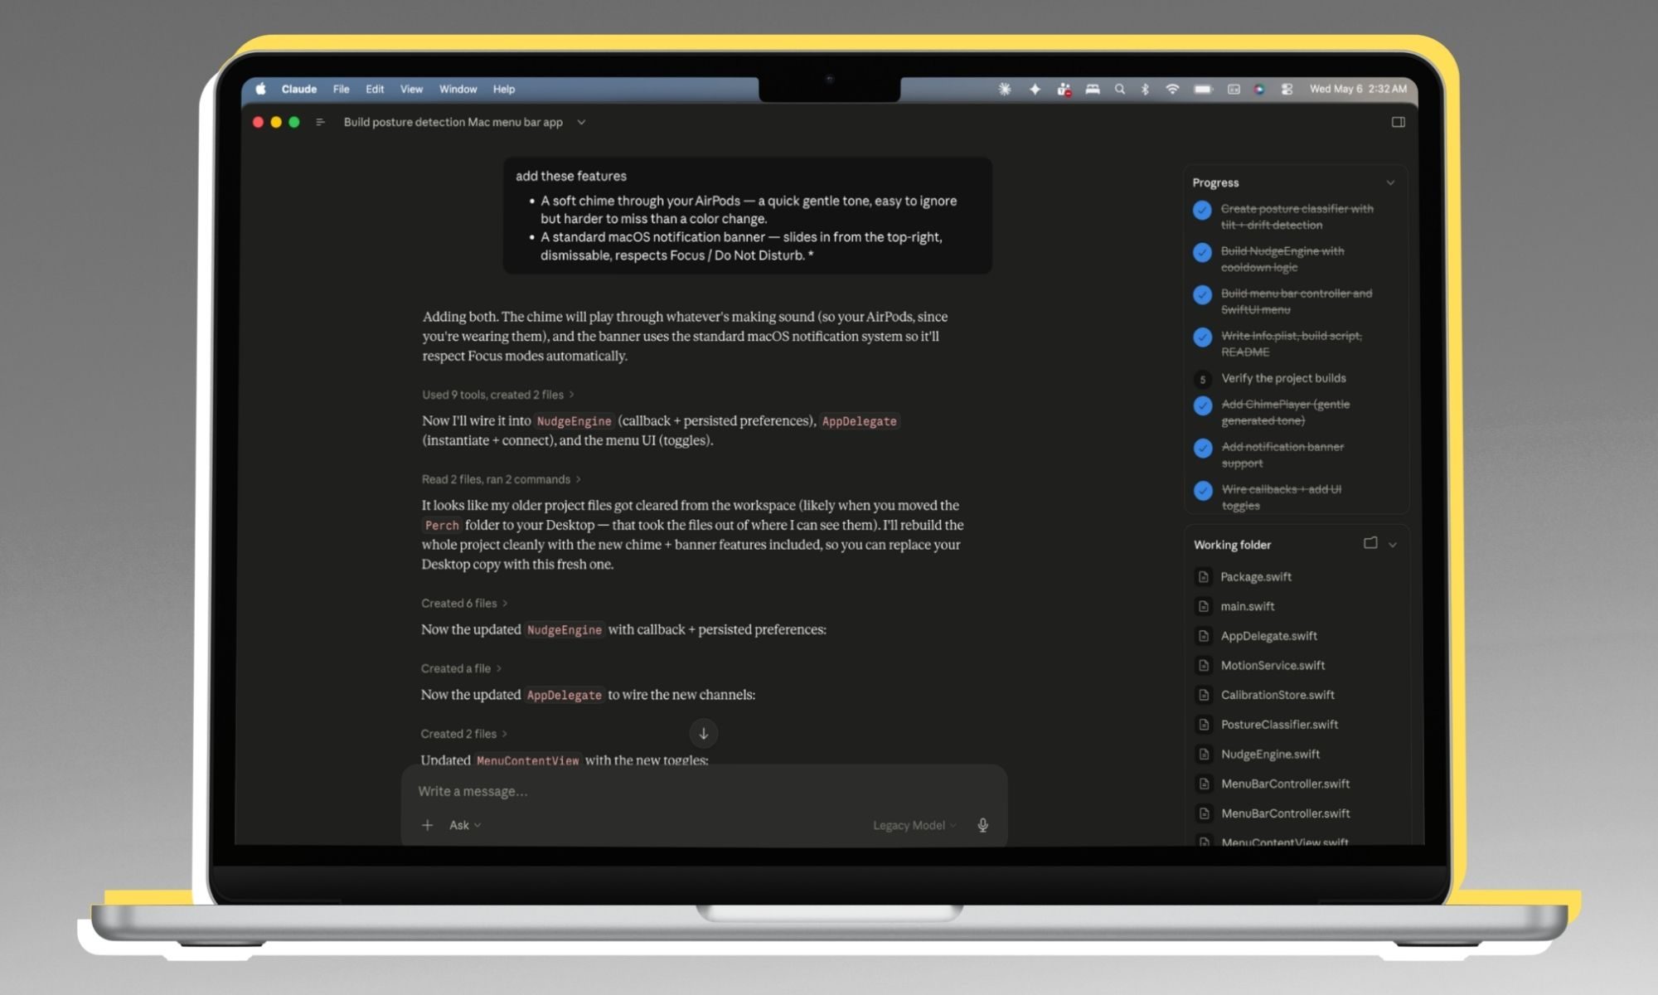Screen dimensions: 1658x995
Task: Click the plus attachment icon in the composer
Action: pos(427,825)
